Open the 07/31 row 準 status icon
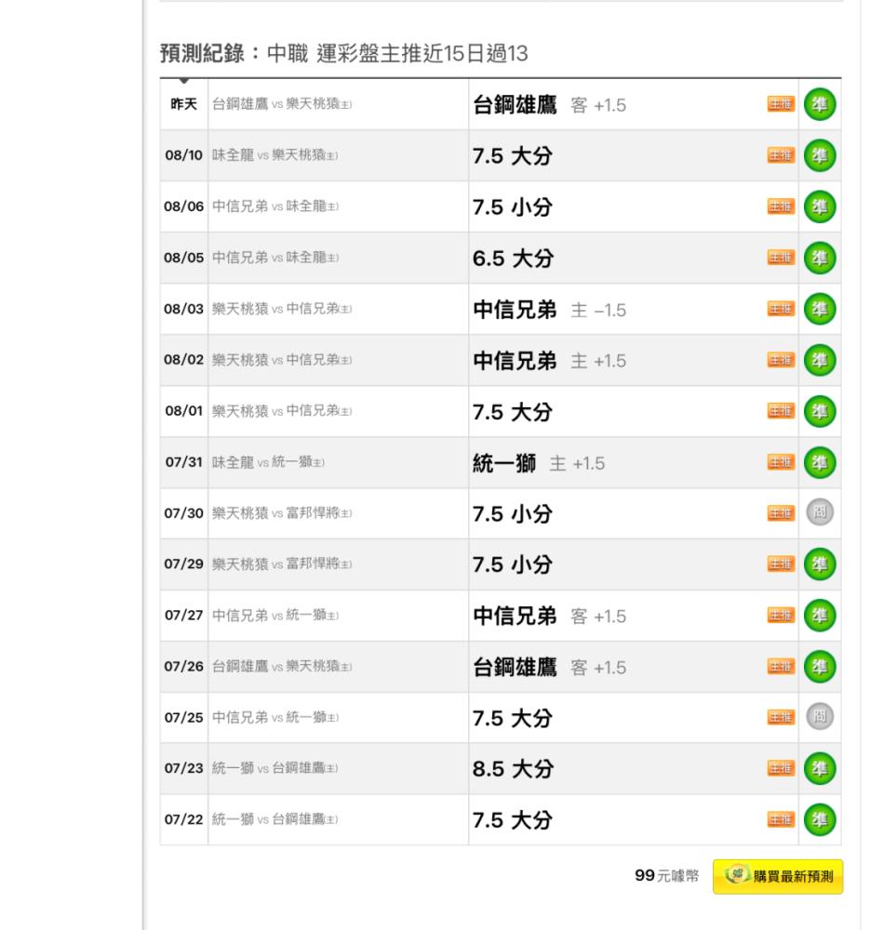The image size is (870, 930). pos(820,462)
